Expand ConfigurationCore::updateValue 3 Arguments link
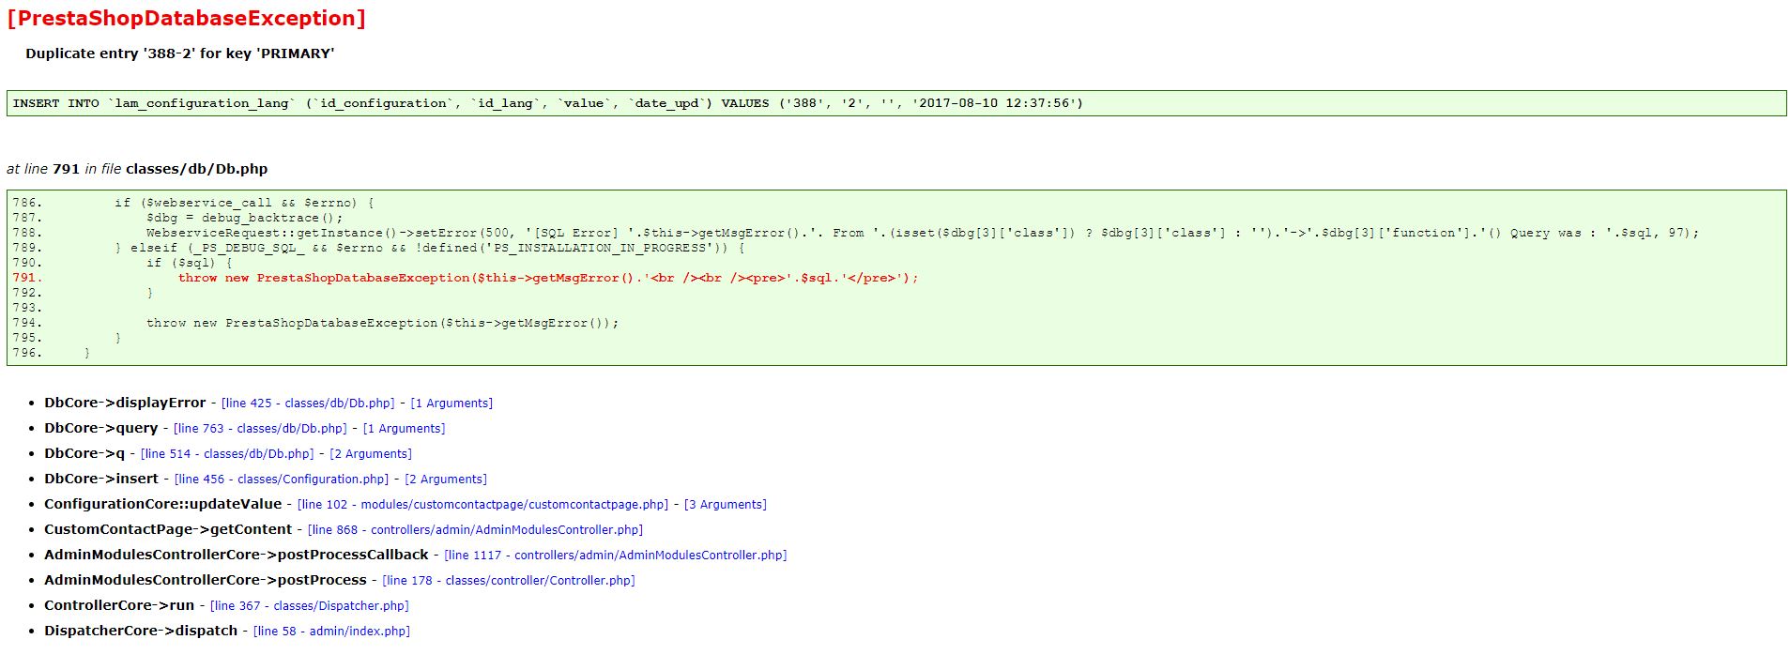The height and width of the screenshot is (670, 1790). coord(726,505)
